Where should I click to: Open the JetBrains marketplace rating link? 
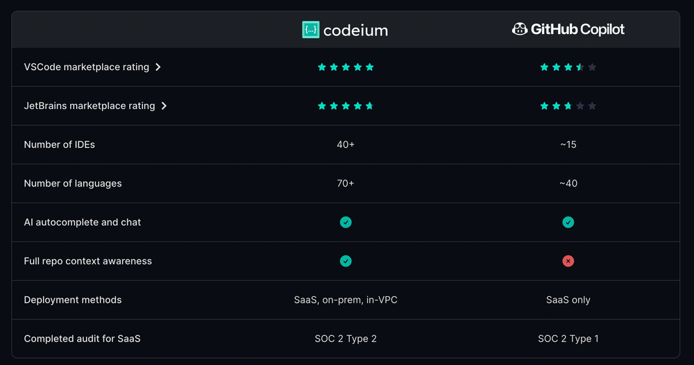coord(90,106)
